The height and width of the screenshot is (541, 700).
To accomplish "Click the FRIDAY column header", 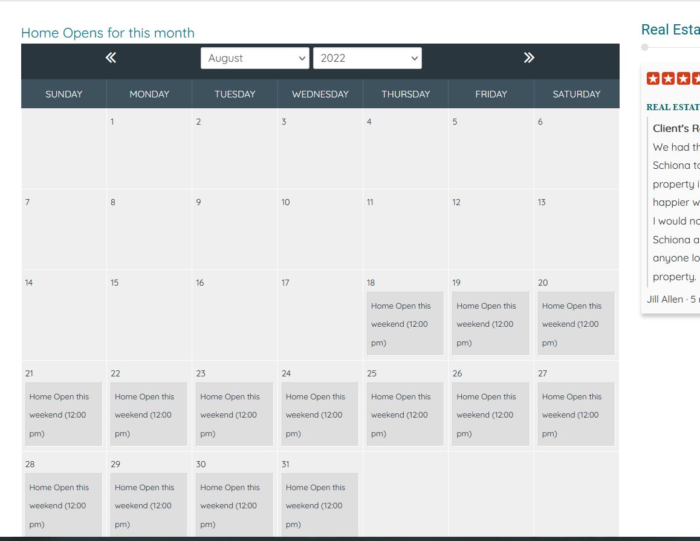I will pyautogui.click(x=491, y=94).
